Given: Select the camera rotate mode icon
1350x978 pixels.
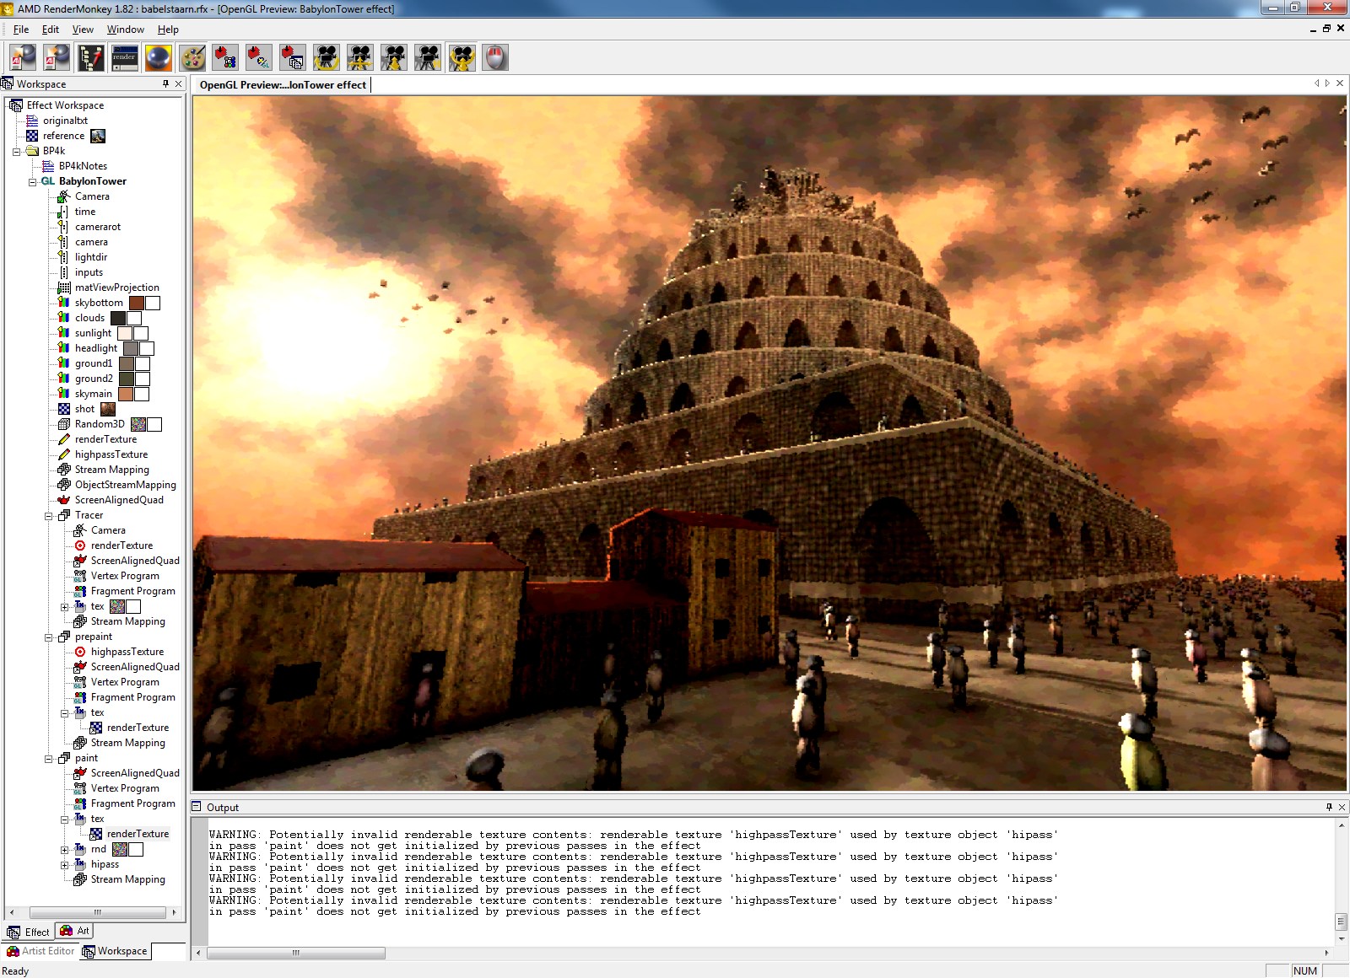Looking at the screenshot, I should [x=327, y=57].
